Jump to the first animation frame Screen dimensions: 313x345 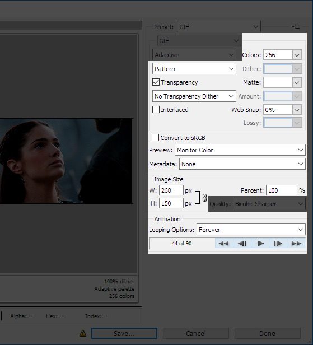coord(224,243)
